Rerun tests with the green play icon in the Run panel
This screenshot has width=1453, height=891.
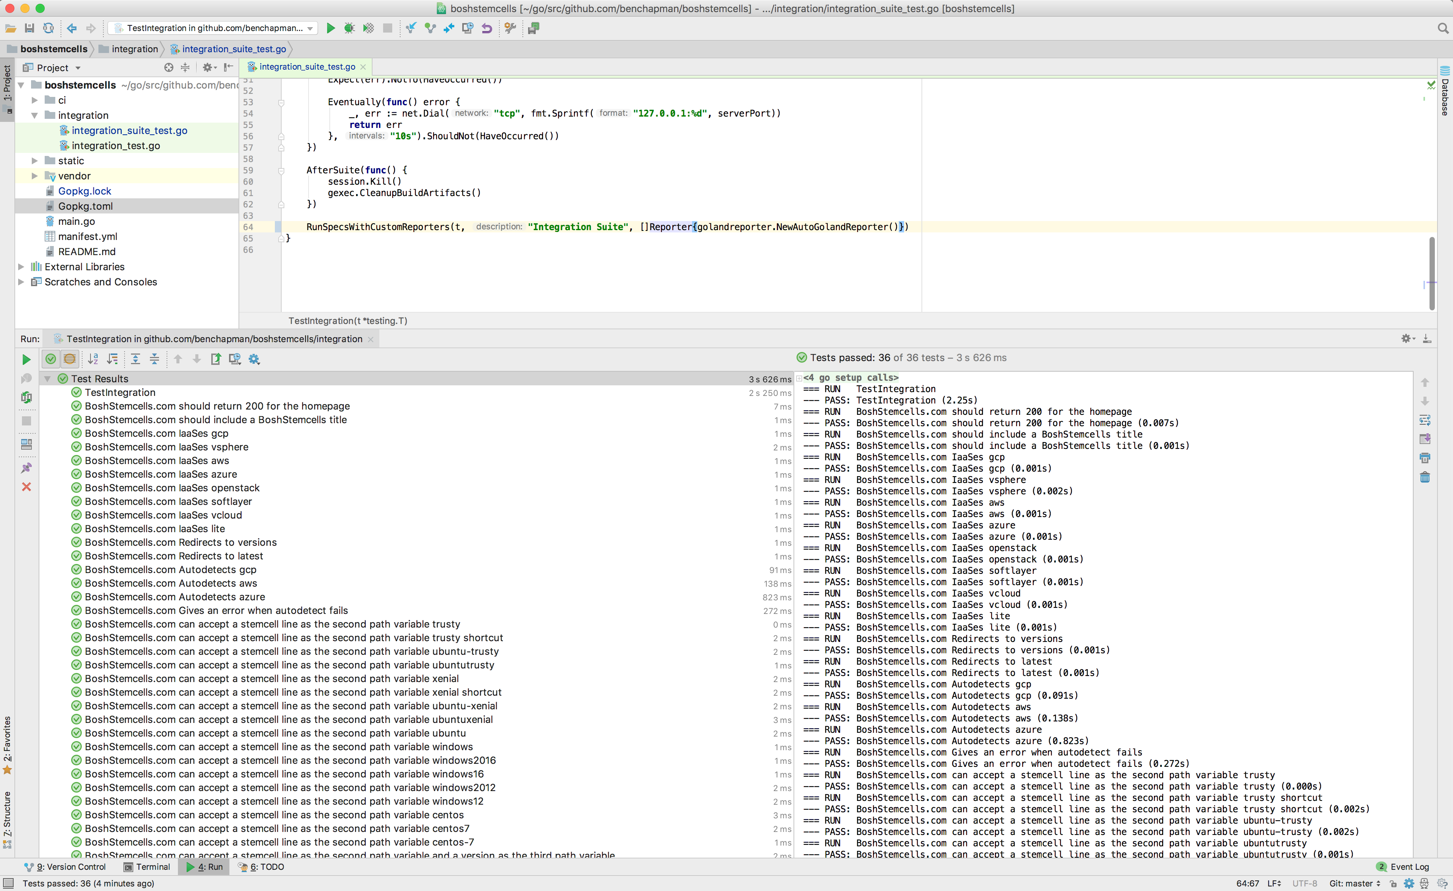click(x=26, y=359)
